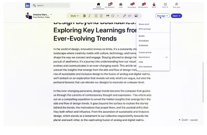Insert an image into the article

tap(136, 16)
